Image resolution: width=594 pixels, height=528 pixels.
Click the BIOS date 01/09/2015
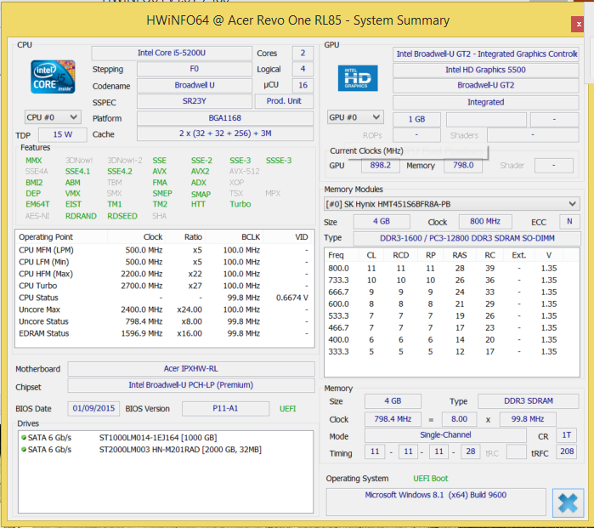(93, 408)
